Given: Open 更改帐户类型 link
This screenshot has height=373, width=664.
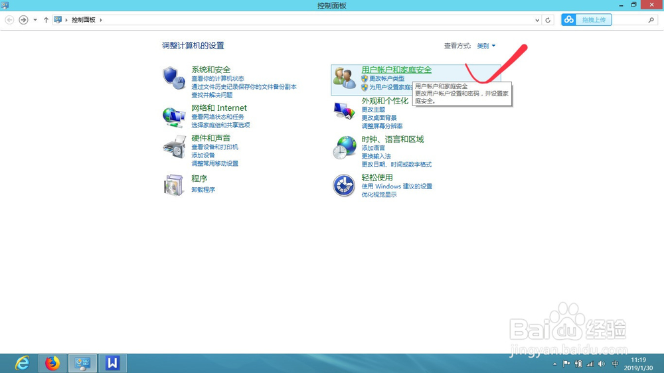Looking at the screenshot, I should tap(386, 79).
